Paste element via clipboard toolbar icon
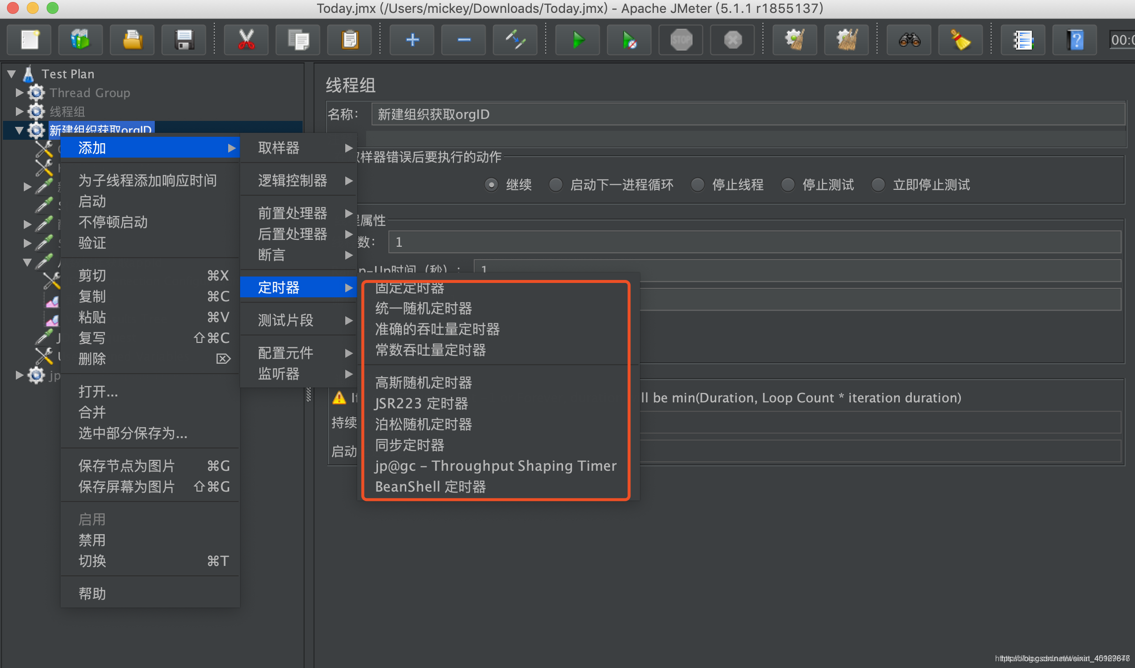1135x668 pixels. [x=350, y=40]
